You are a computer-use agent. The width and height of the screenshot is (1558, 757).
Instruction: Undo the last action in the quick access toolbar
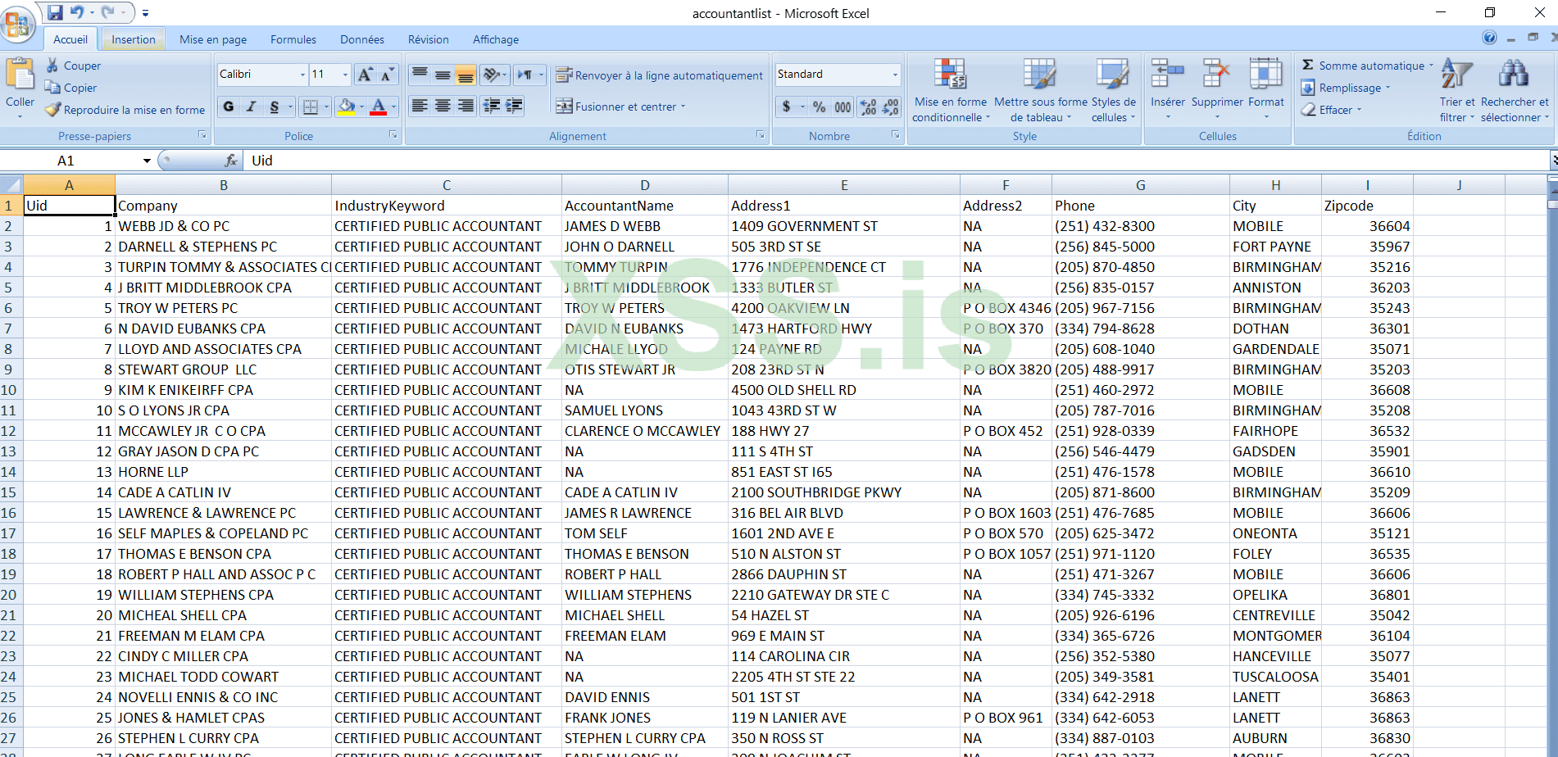pos(77,12)
